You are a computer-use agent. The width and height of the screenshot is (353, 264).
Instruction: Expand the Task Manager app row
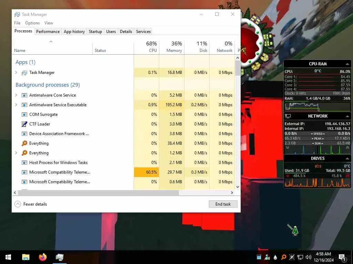(16, 72)
